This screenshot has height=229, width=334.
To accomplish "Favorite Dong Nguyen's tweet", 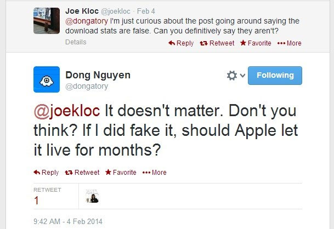I will [x=121, y=172].
